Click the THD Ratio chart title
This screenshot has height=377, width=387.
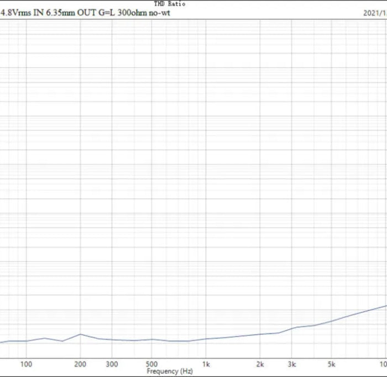click(170, 4)
